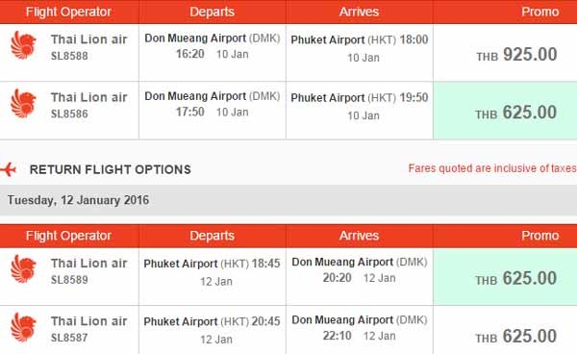
Task: Click the Flight Operator header in outbound table
Action: pyautogui.click(x=69, y=12)
